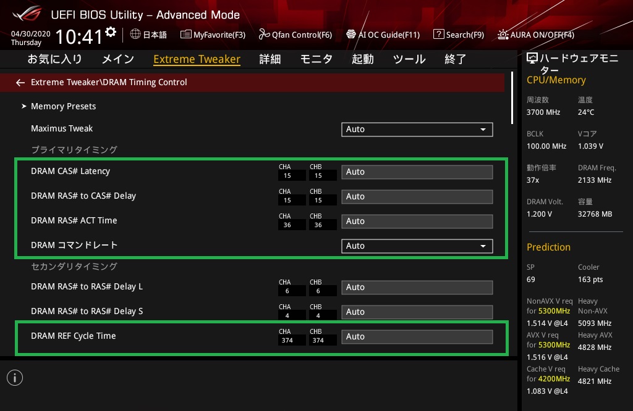Viewport: 633px width, 411px height.
Task: Toggle AURA lighting via its icon
Action: point(503,35)
